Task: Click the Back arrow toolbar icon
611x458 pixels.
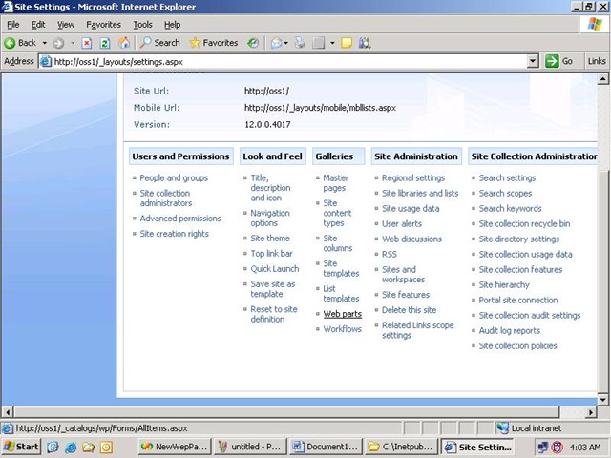Action: (x=11, y=43)
